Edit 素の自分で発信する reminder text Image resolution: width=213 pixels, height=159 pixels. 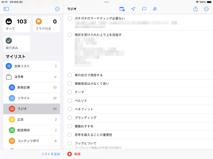click(89, 75)
